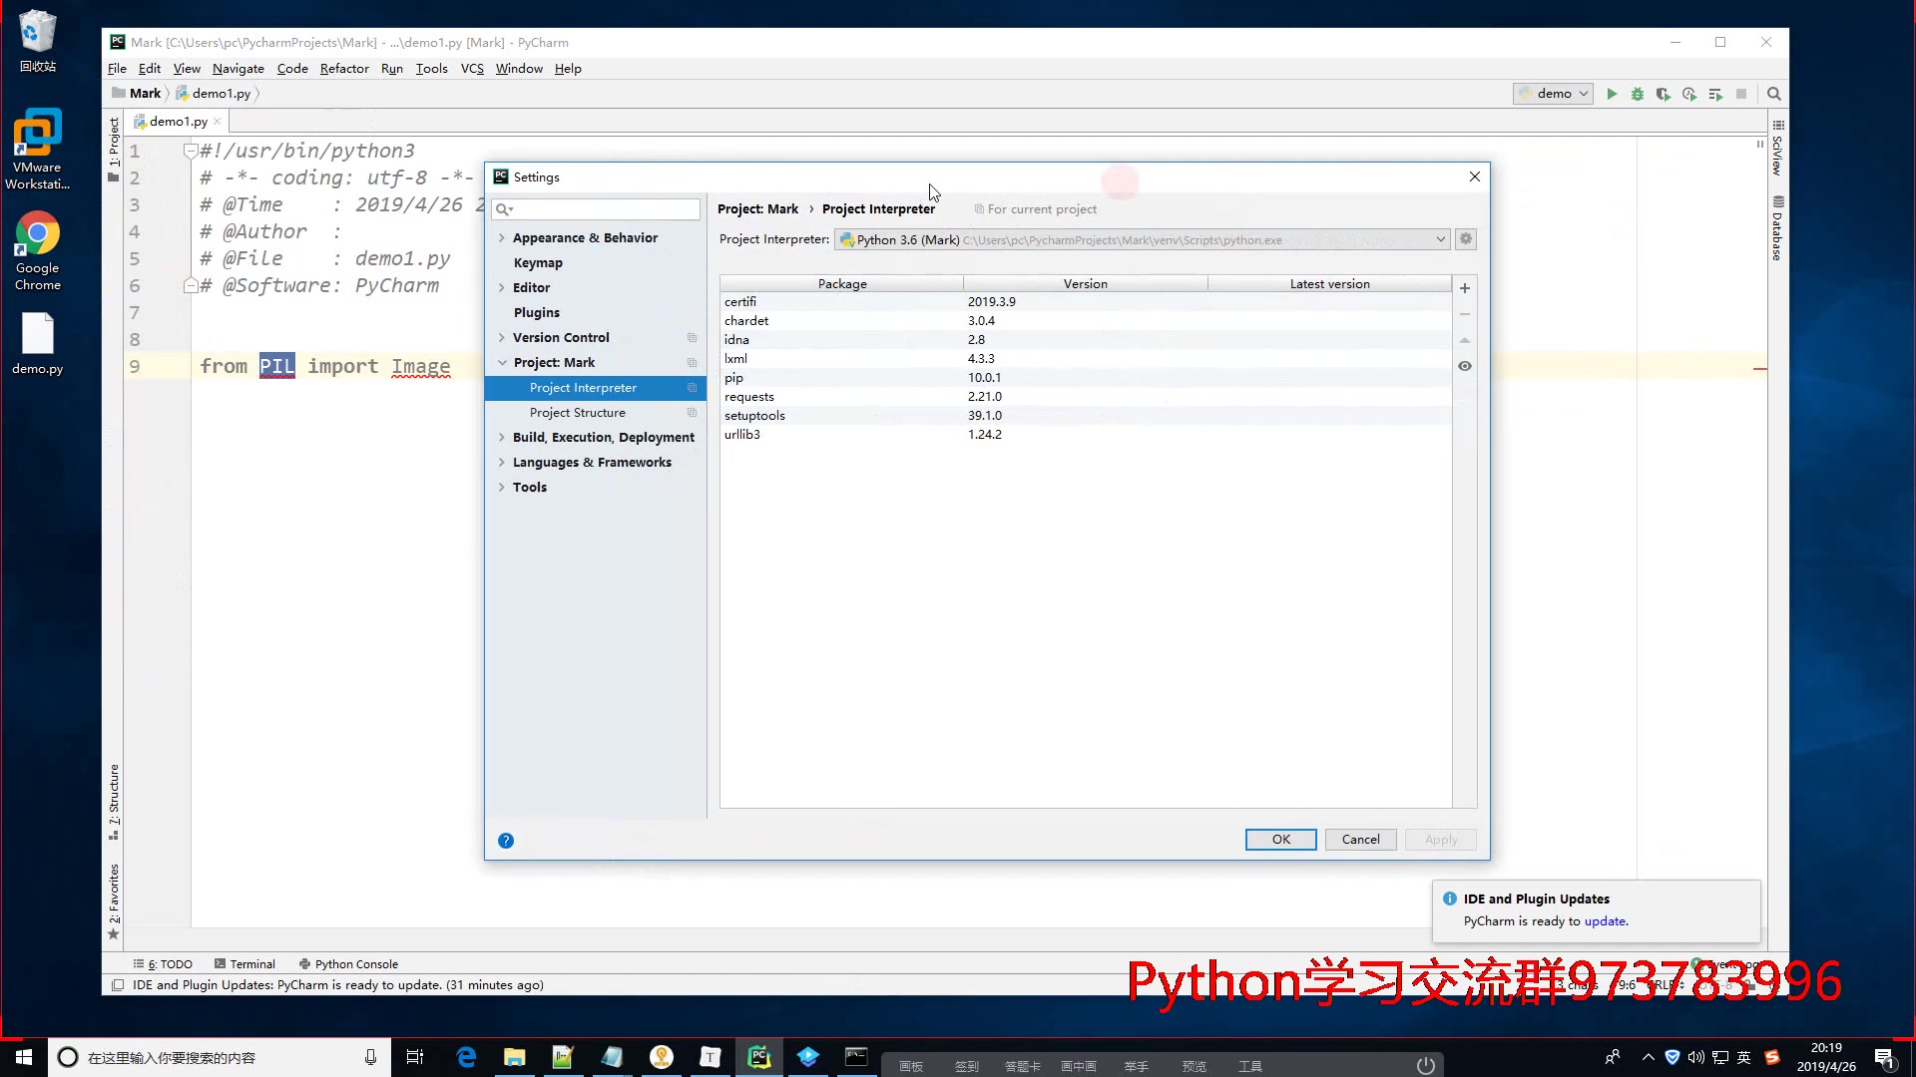This screenshot has width=1916, height=1077.
Task: Open the Project Interpreter dropdown
Action: pos(1142,239)
